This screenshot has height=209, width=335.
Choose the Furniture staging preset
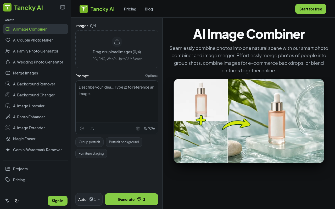coord(91,153)
